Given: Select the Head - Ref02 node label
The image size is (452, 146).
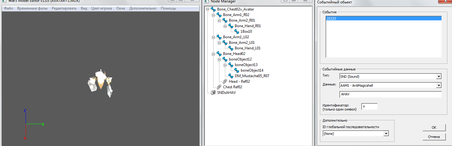Looking at the screenshot, I should pos(239,81).
